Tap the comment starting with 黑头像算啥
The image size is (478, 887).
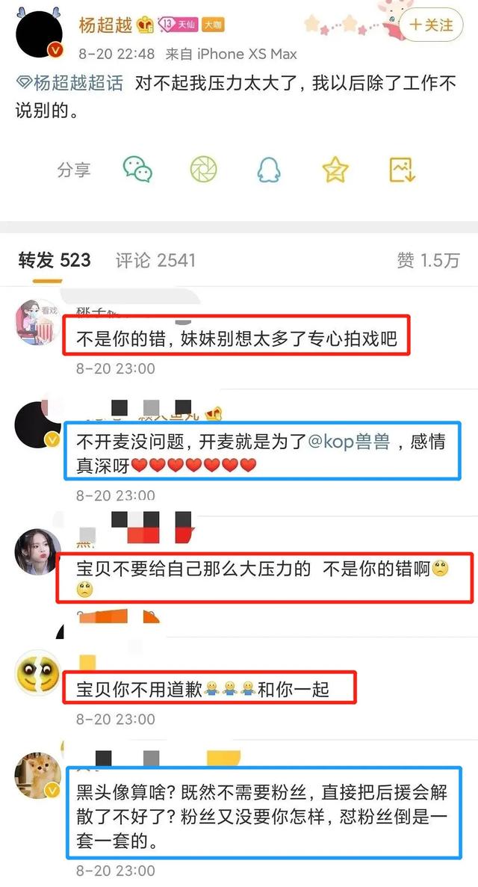tap(262, 816)
